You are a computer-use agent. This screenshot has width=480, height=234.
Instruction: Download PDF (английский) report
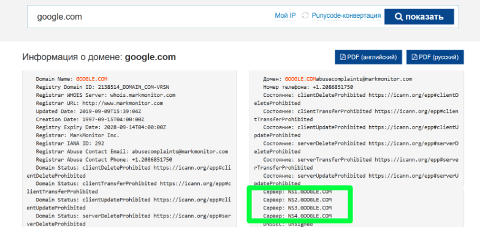click(368, 57)
